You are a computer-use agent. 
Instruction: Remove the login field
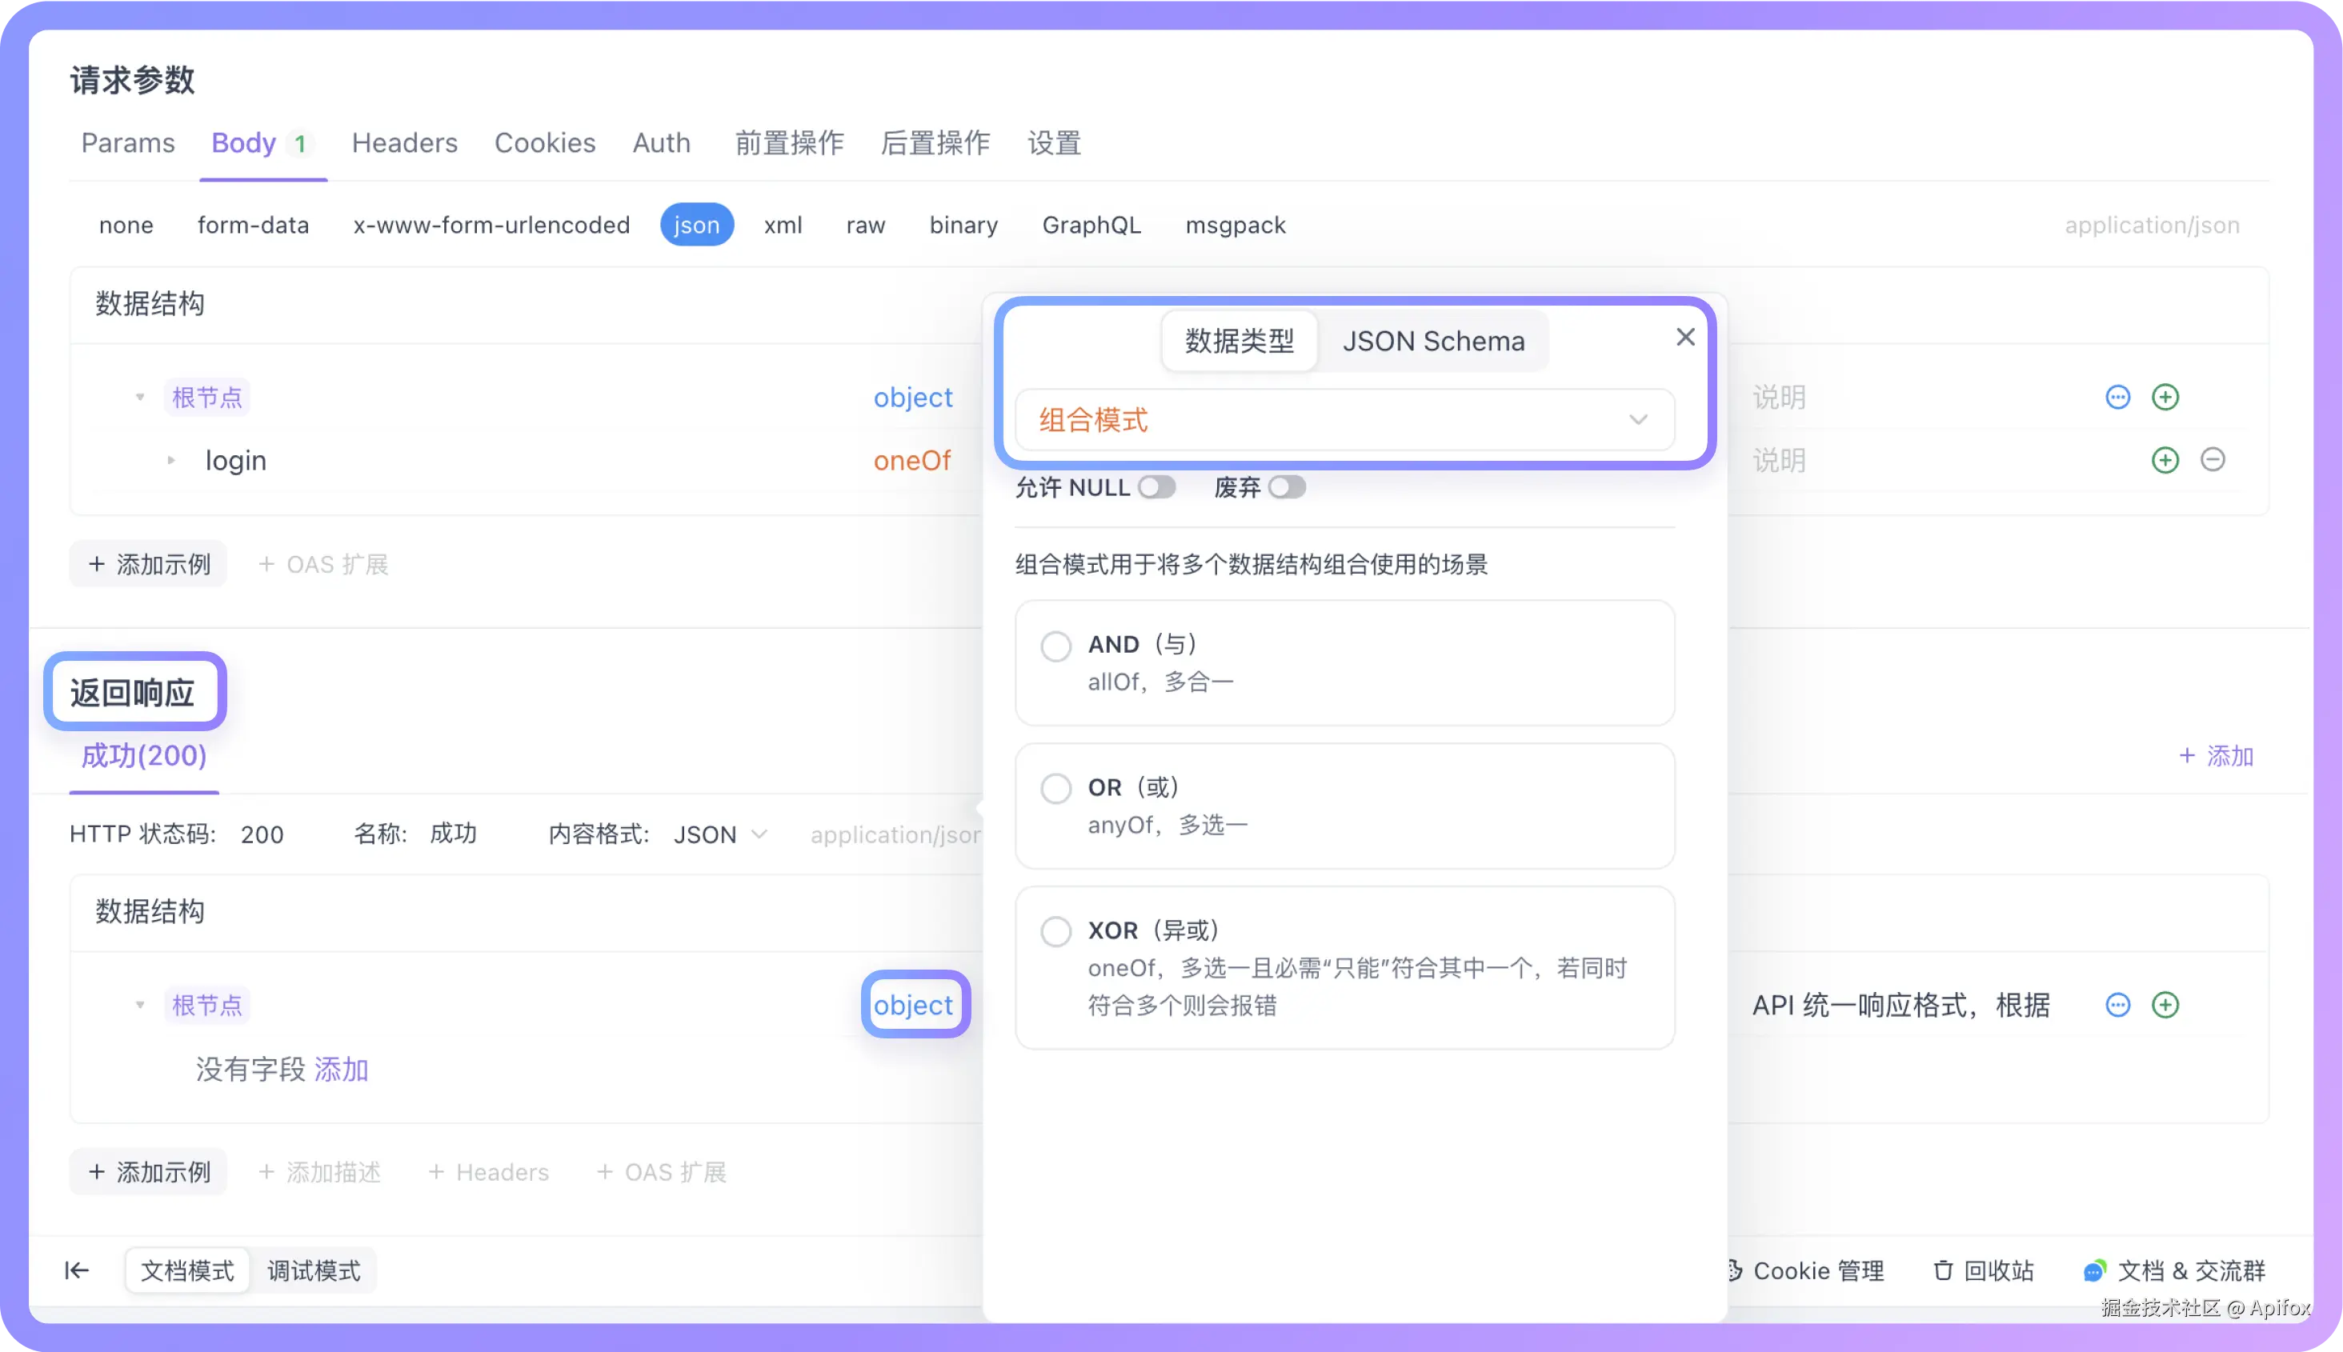pos(2212,460)
